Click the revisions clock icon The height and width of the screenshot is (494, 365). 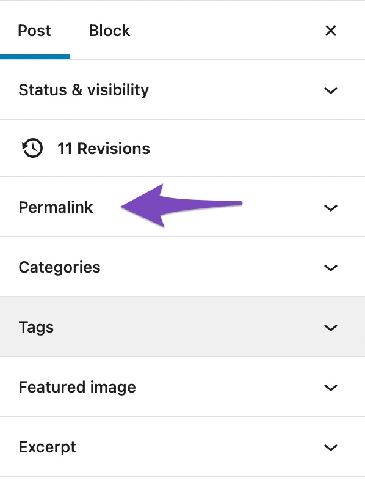[32, 148]
